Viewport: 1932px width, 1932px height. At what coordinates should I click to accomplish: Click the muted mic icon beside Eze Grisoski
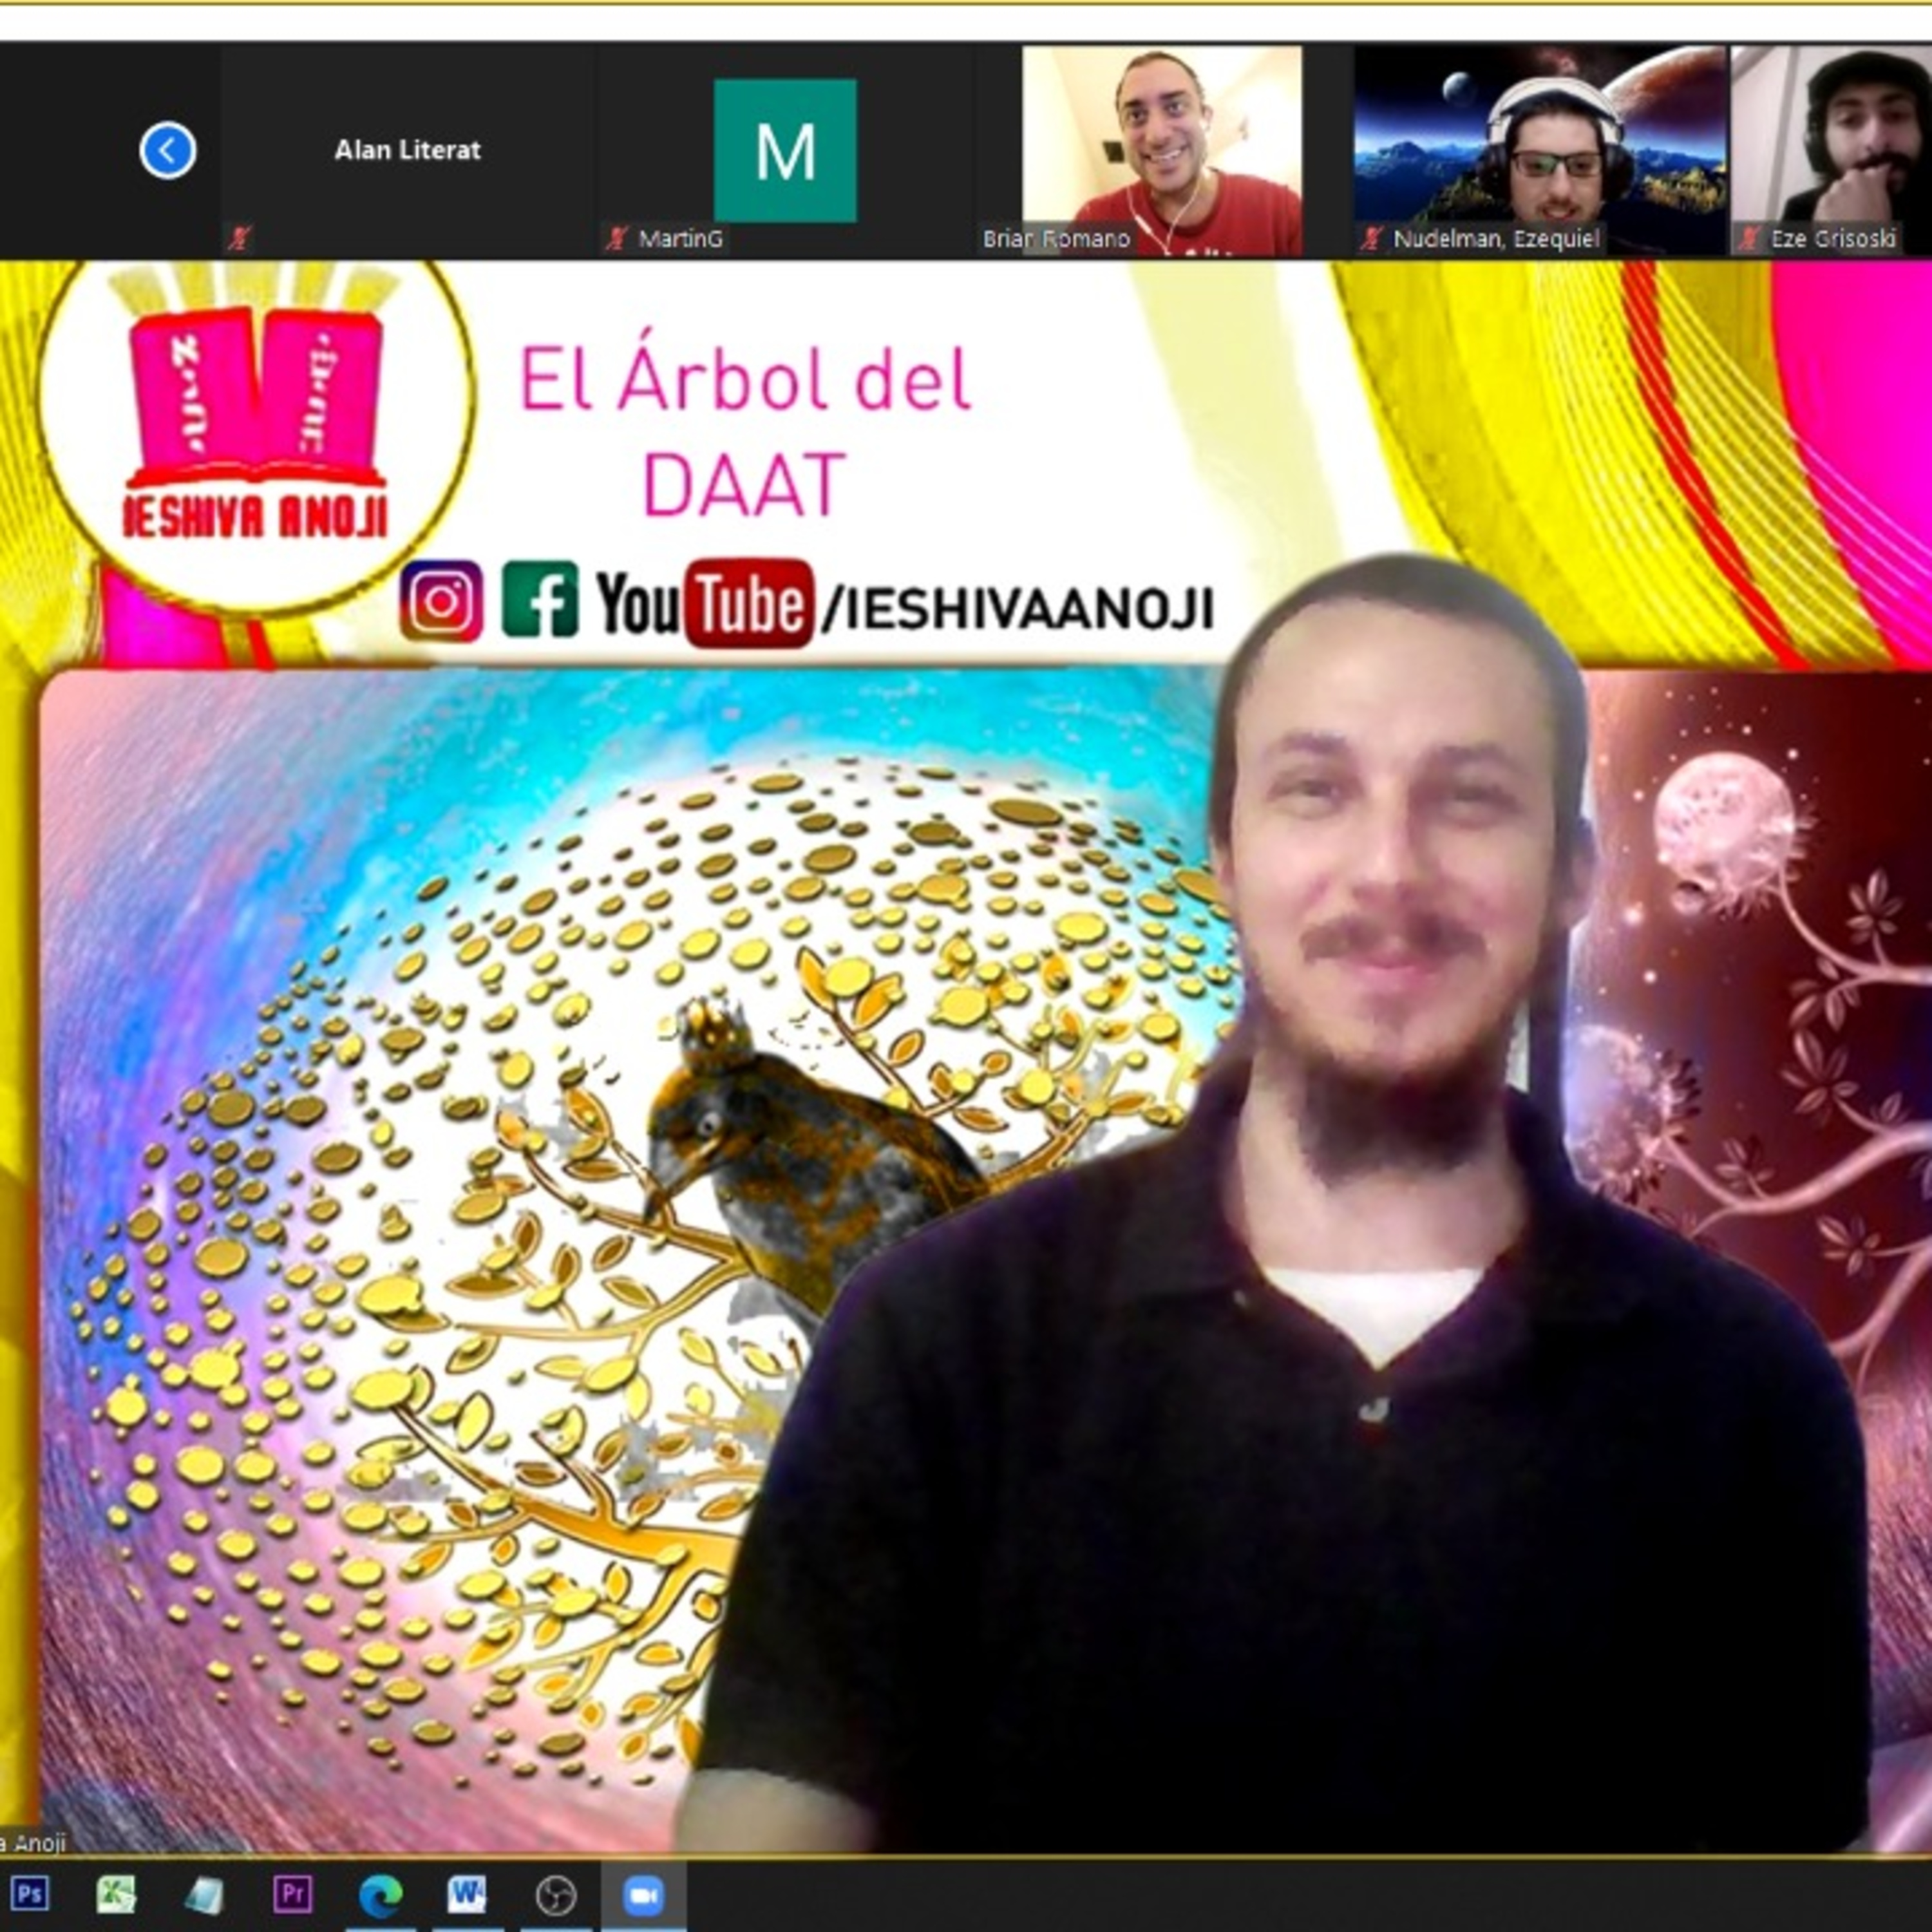[x=1749, y=239]
